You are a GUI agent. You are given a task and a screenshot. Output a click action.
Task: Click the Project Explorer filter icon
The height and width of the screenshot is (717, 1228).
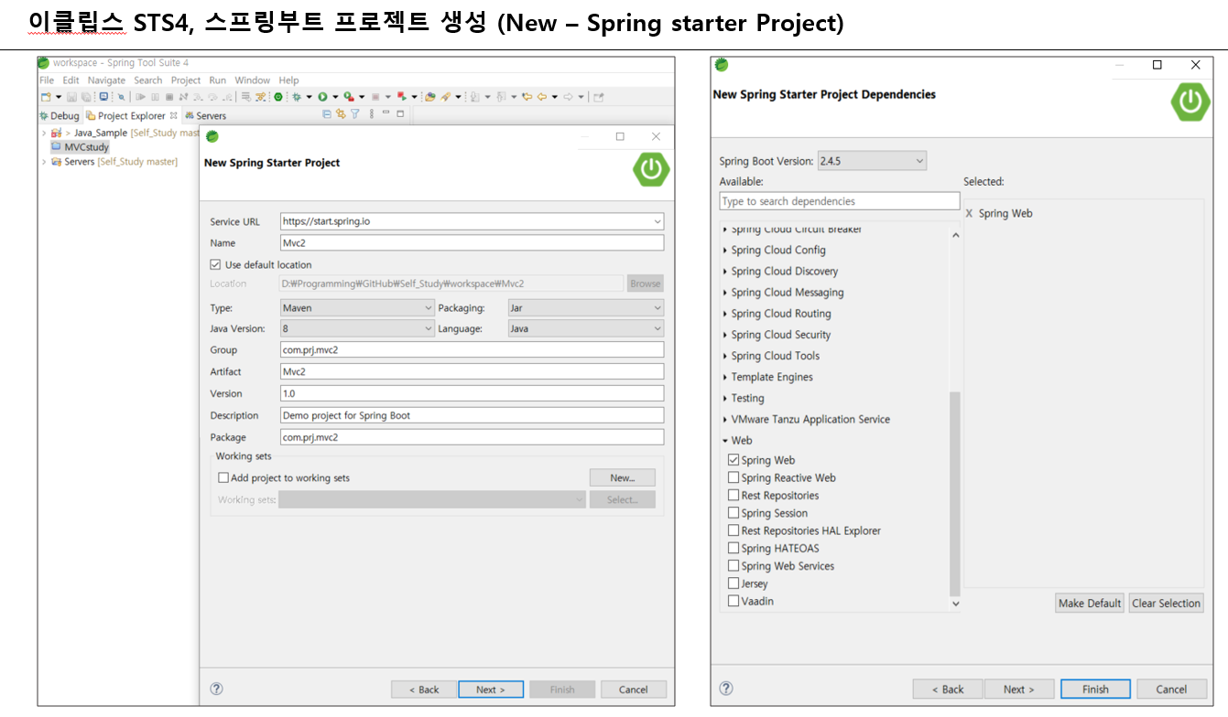point(355,114)
